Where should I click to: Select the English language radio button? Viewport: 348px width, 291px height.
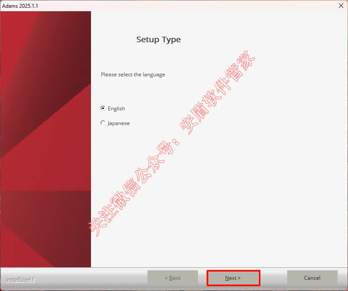[103, 108]
